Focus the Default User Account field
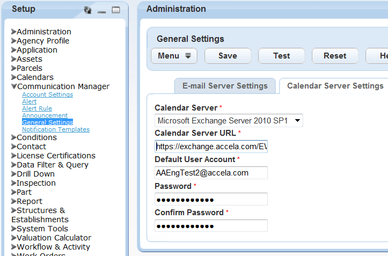The height and width of the screenshot is (256, 388). point(211,173)
